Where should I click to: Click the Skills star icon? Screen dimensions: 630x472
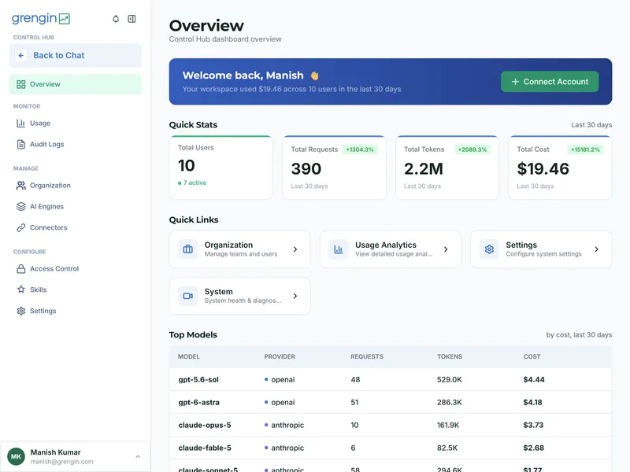tap(21, 289)
